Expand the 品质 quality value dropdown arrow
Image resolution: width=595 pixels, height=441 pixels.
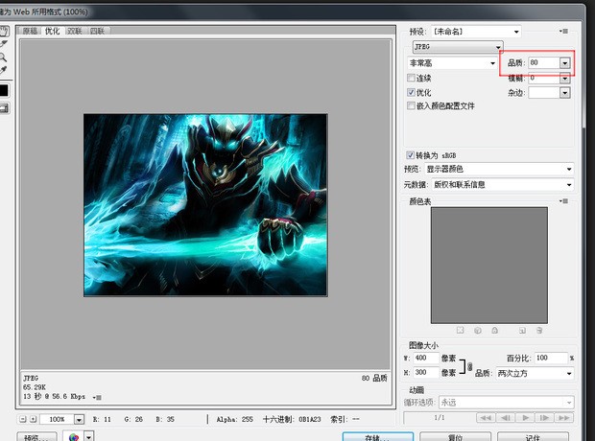click(565, 62)
